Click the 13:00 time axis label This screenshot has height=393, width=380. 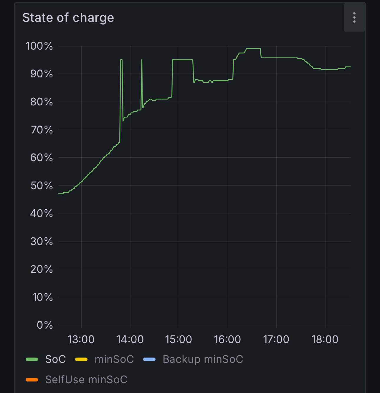tap(81, 340)
